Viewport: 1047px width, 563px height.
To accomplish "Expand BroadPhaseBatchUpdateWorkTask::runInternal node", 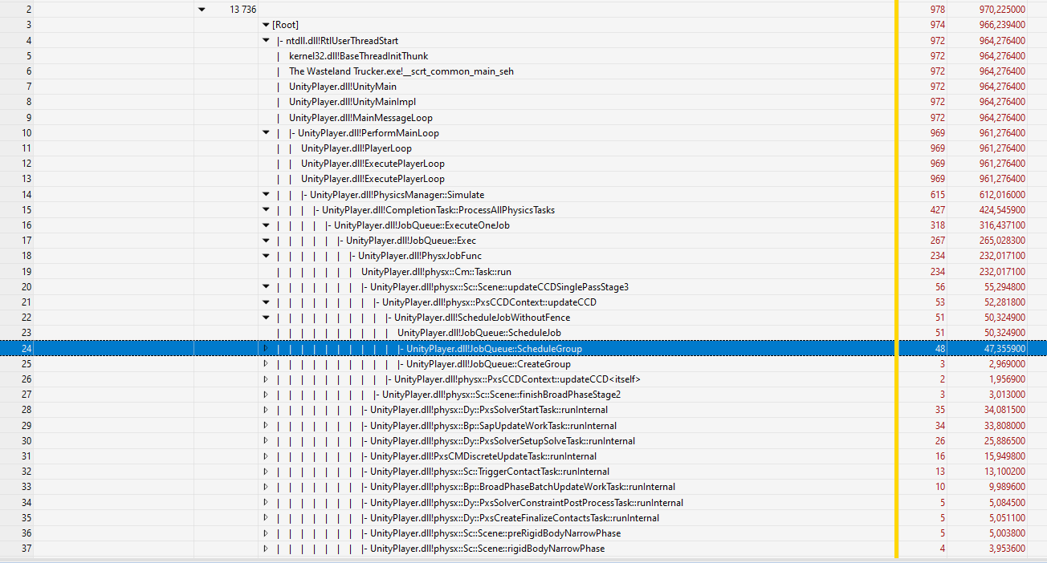I will 266,487.
